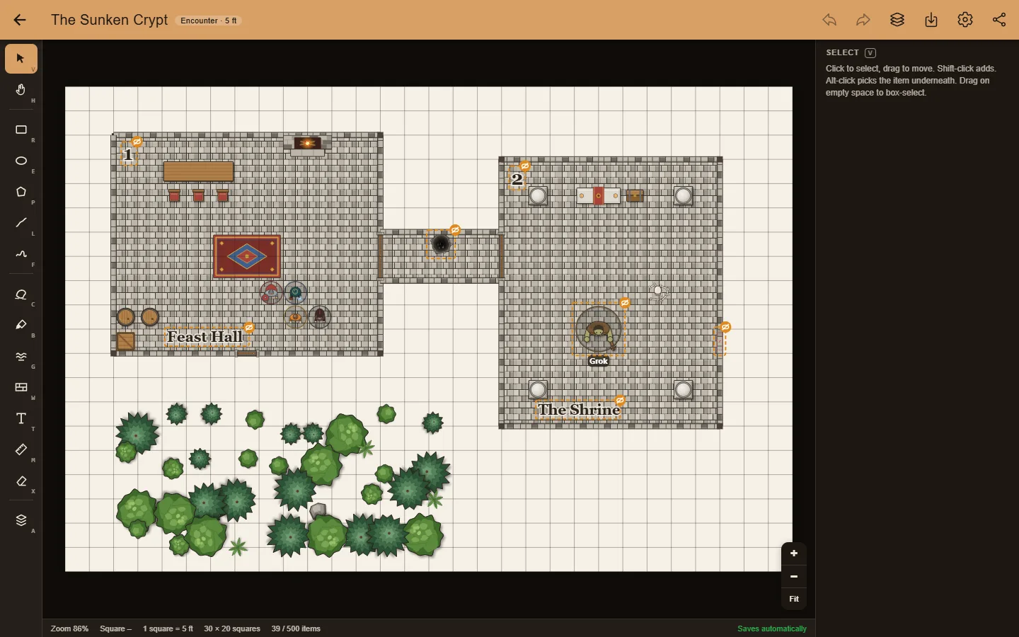The width and height of the screenshot is (1019, 637).
Task: Click Zoom 86% in status bar
Action: [x=69, y=629]
